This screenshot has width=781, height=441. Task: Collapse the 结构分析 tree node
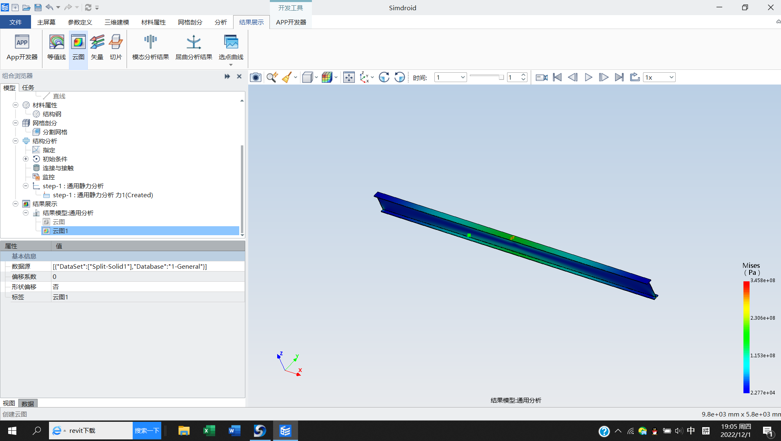coord(16,141)
